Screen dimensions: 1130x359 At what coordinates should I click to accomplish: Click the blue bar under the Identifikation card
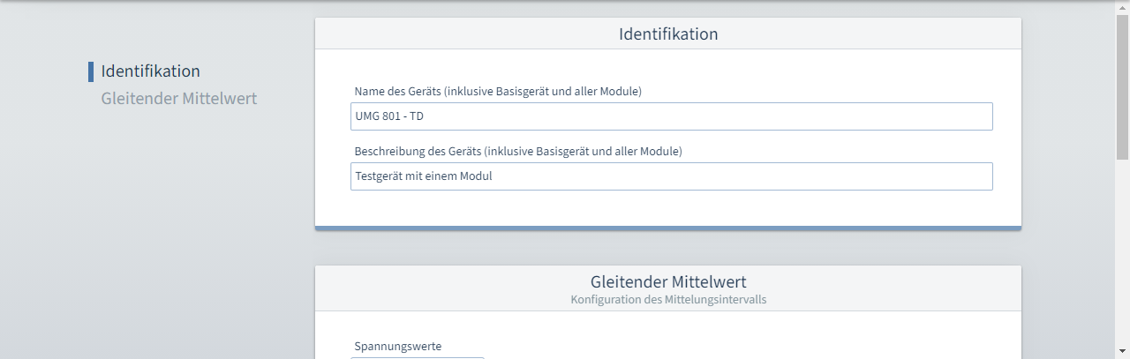point(668,228)
